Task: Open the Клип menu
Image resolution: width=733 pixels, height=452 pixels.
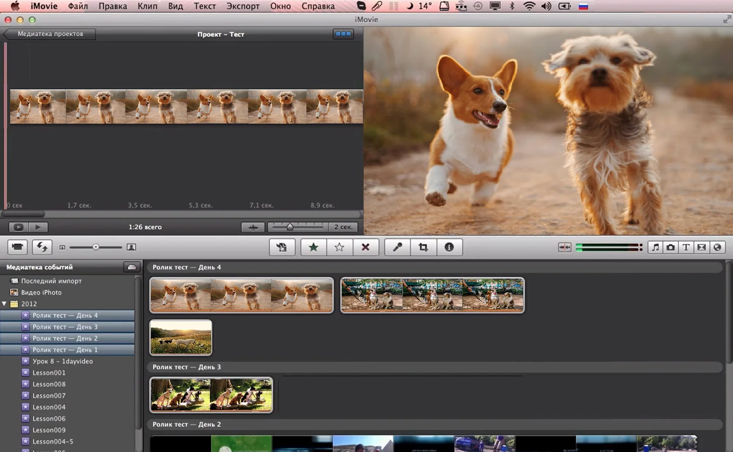Action: tap(147, 6)
